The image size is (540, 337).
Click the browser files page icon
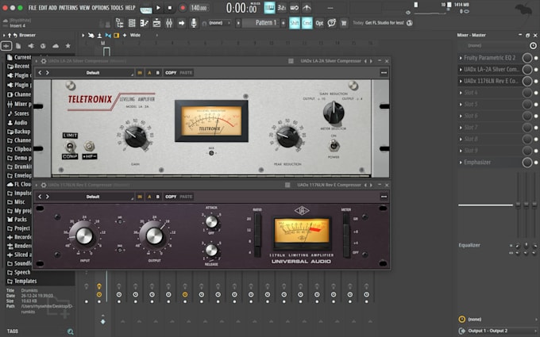pyautogui.click(x=18, y=46)
